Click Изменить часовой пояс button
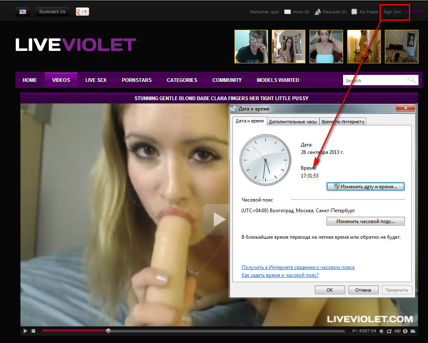This screenshot has height=343, width=428. [365, 221]
